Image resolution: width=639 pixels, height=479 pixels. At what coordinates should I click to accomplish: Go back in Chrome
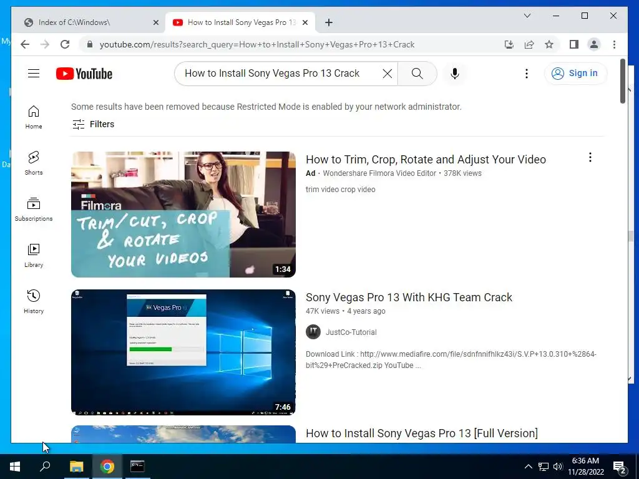(25, 44)
